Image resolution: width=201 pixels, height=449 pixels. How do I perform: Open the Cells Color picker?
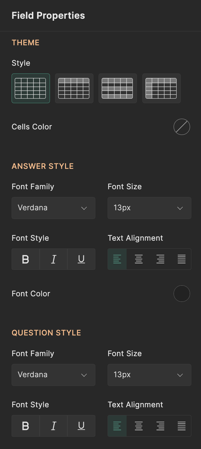(182, 127)
